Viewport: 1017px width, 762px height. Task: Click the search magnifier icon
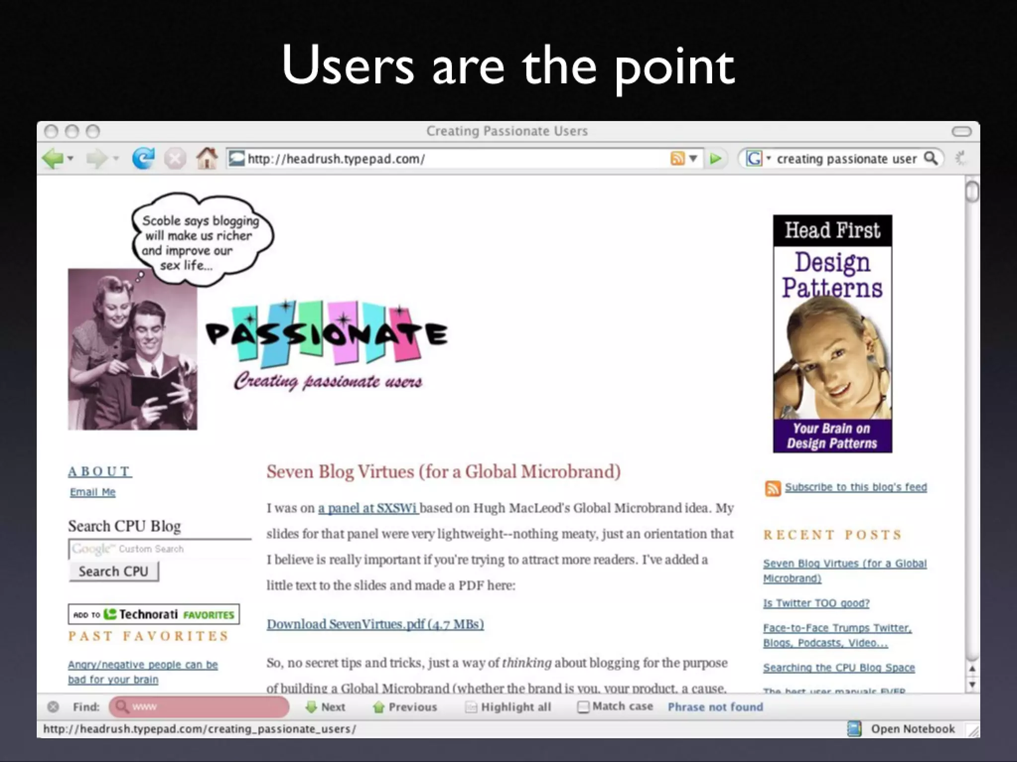(x=931, y=158)
